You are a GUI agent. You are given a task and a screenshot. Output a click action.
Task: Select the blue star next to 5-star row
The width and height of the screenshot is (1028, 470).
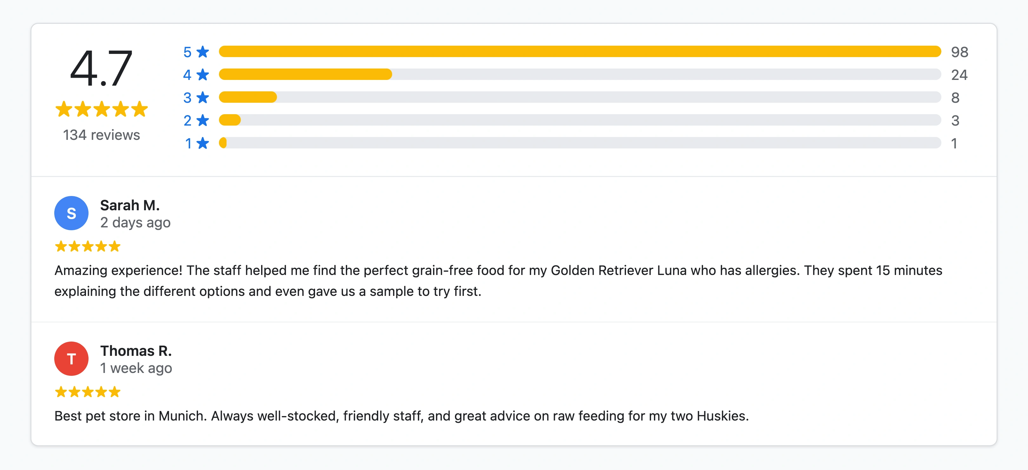(203, 51)
